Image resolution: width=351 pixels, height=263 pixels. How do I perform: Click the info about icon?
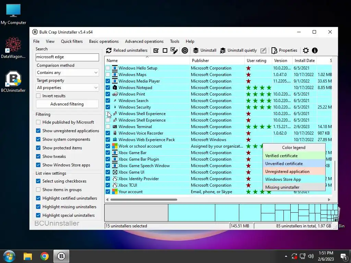(315, 51)
